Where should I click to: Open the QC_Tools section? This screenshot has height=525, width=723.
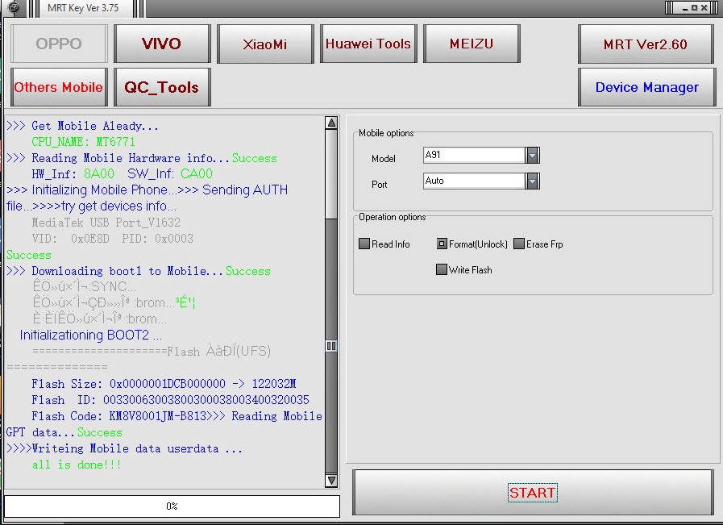(x=162, y=87)
